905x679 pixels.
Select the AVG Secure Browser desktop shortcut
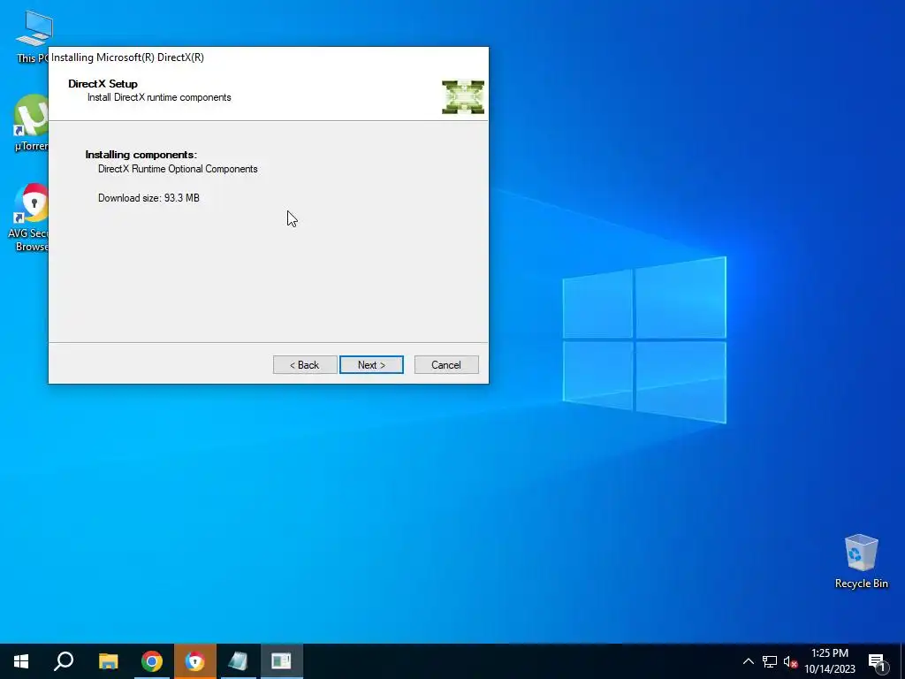tap(30, 217)
